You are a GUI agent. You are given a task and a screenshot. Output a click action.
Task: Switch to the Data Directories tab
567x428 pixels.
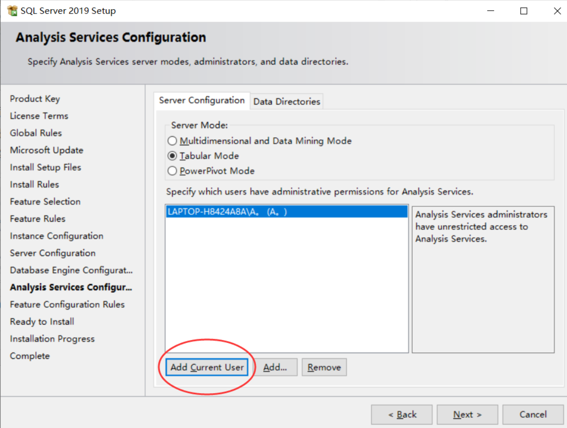tap(286, 101)
